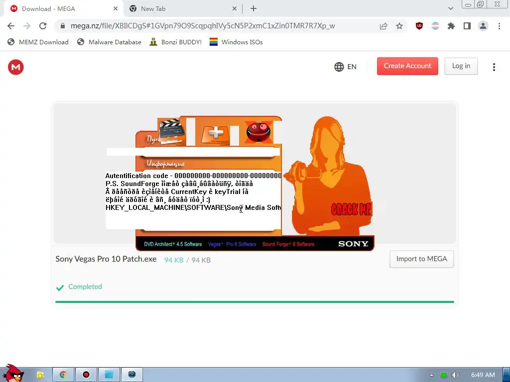Click the dark blue circular app taskbar icon
The image size is (510, 382).
[131, 375]
